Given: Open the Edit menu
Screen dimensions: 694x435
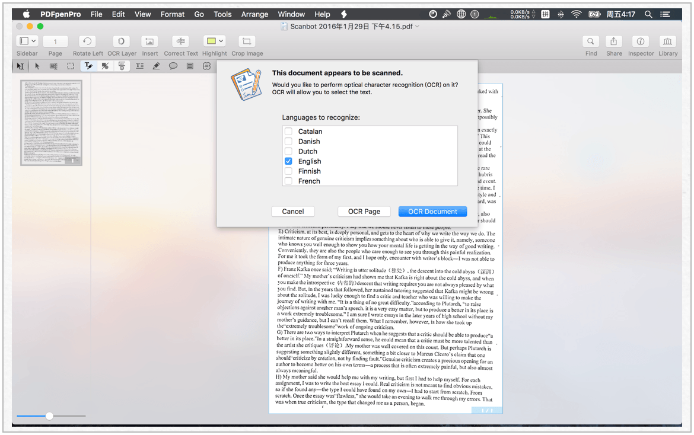Looking at the screenshot, I should tap(118, 14).
